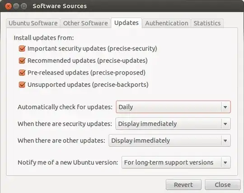Select the Authentication tab

(x=167, y=24)
